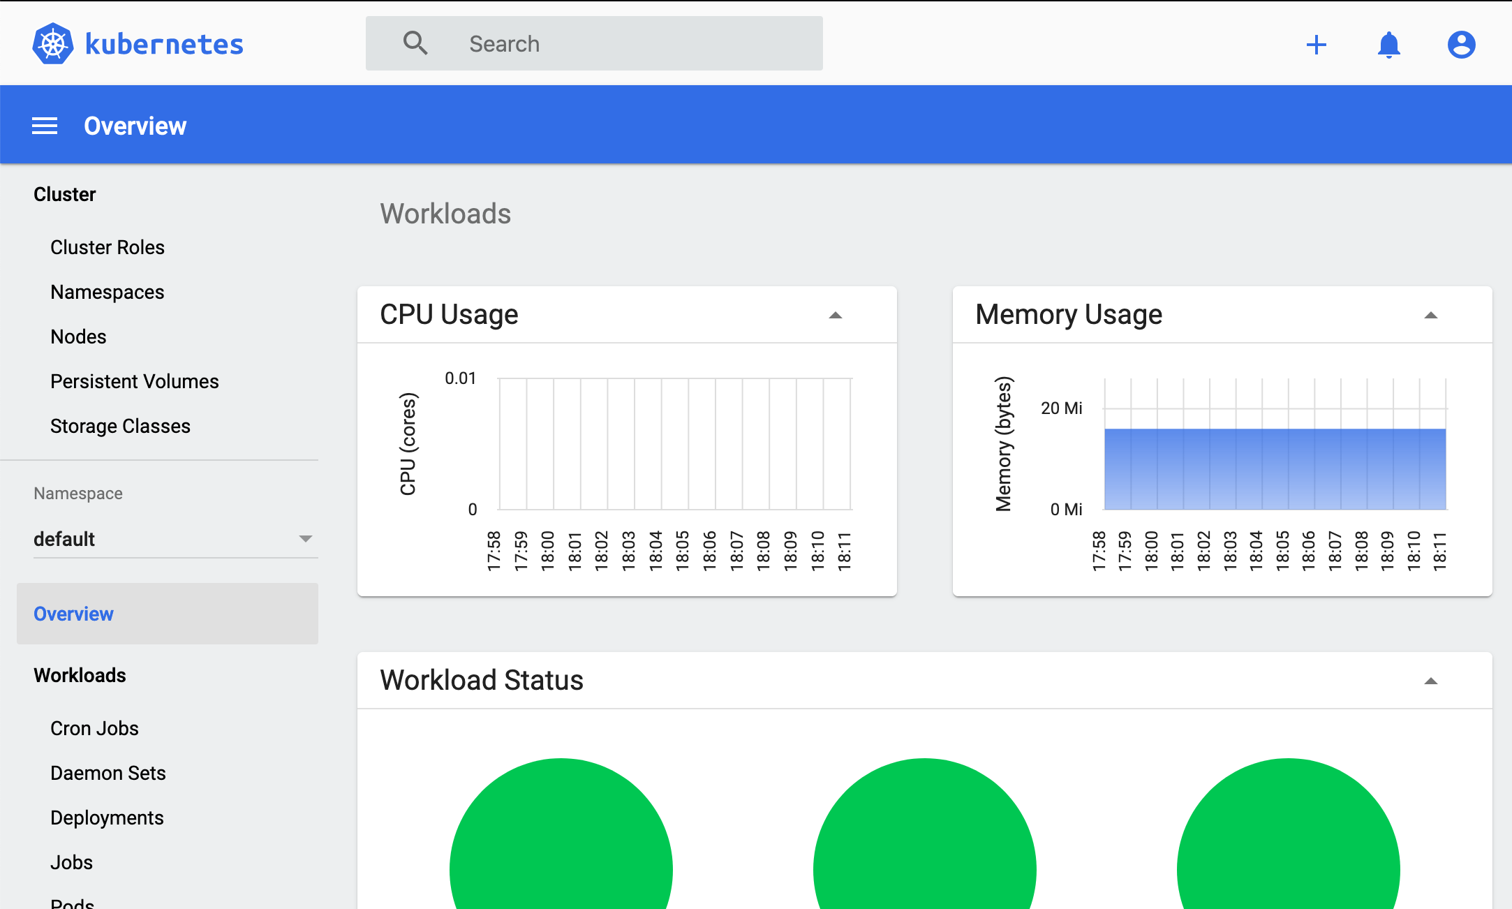
Task: Collapse the Memory Usage card
Action: (1430, 315)
